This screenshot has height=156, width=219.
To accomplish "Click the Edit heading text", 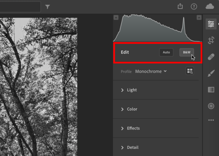I will (x=125, y=52).
